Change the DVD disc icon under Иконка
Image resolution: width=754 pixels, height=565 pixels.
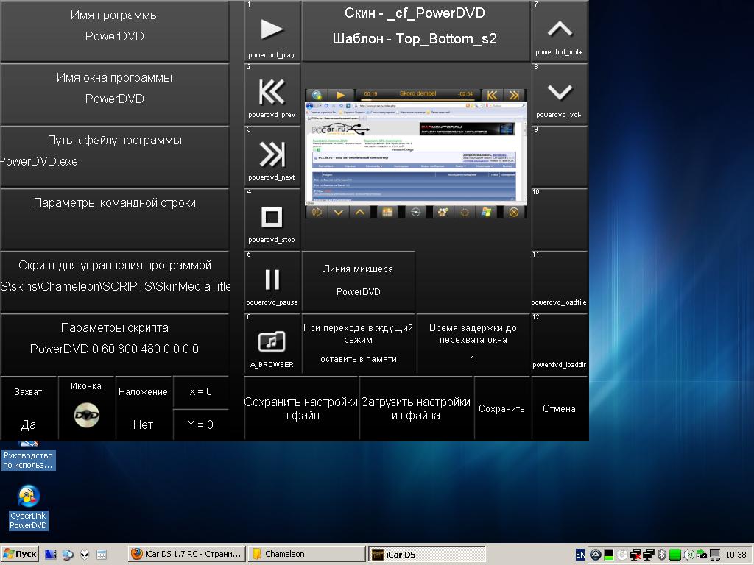[x=86, y=415]
